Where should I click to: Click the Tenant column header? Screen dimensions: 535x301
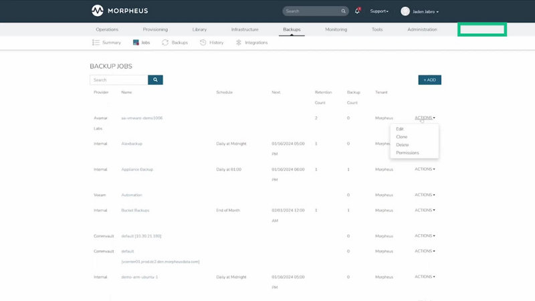coord(381,92)
